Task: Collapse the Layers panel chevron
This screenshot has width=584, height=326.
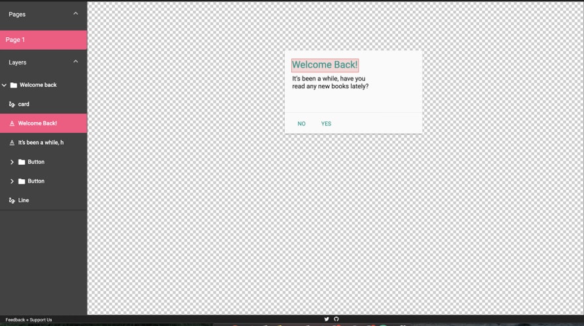Action: 76,62
